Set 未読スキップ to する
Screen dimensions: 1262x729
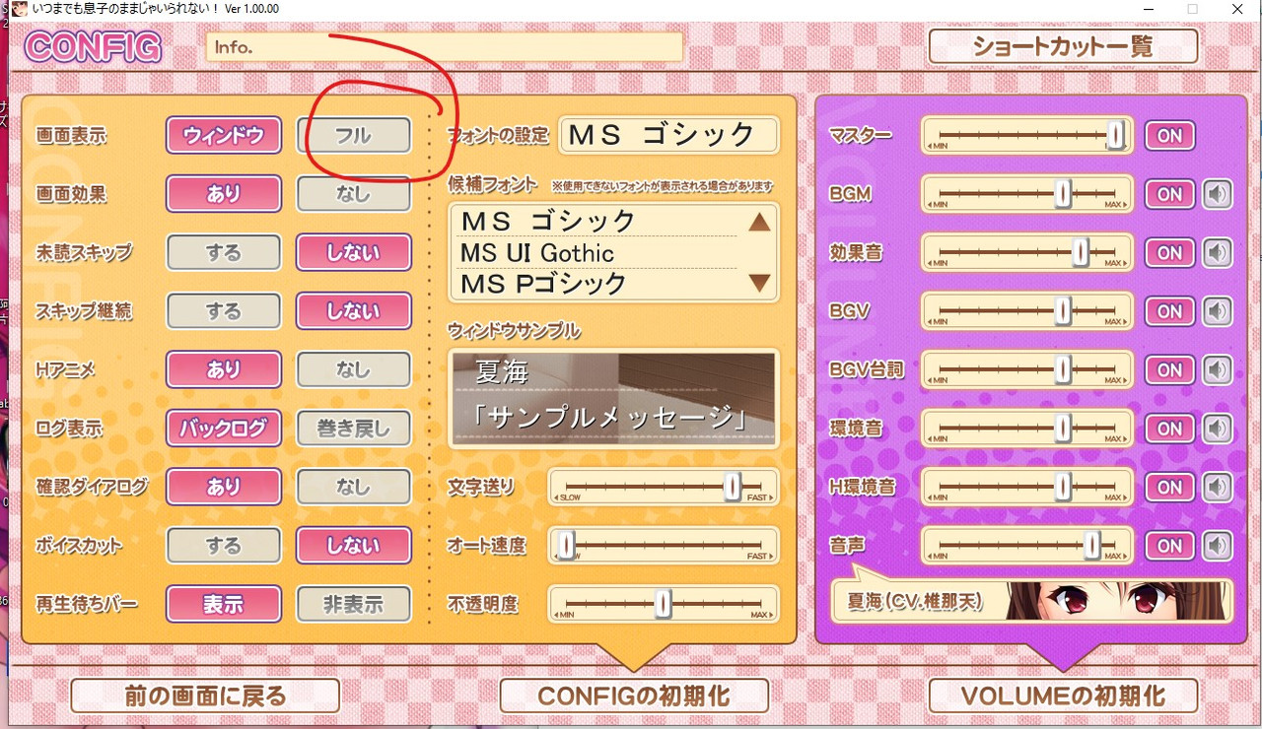click(x=224, y=253)
